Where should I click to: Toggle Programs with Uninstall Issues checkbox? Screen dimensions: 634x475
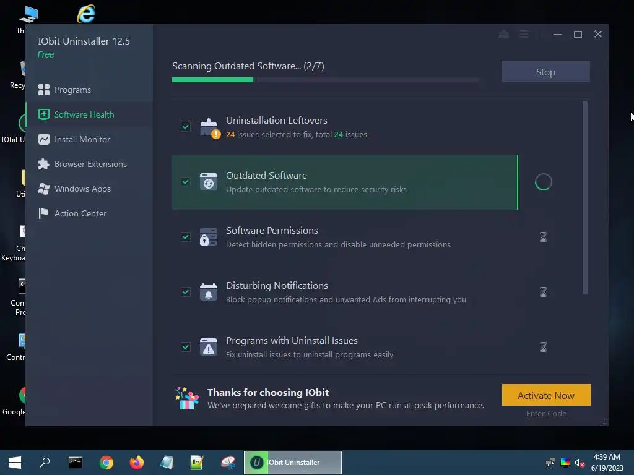point(186,347)
